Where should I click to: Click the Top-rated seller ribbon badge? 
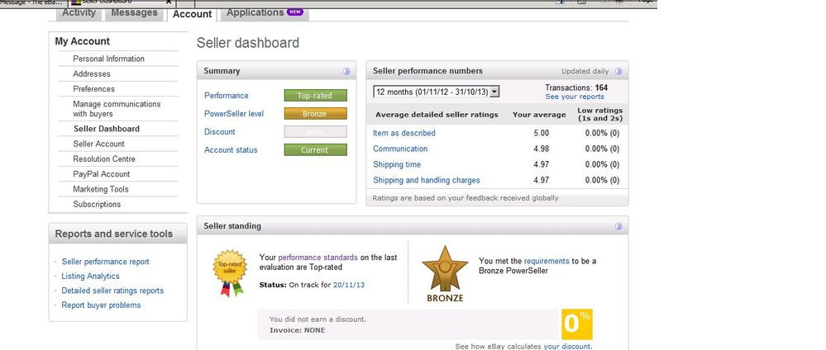point(230,272)
